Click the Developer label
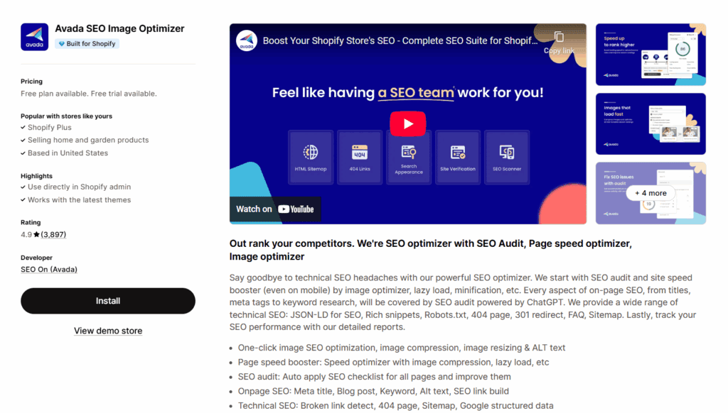Screen dimensions: 728x413 point(37,258)
